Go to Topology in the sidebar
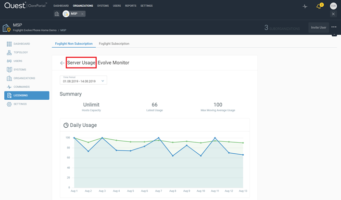This screenshot has height=200, width=341. (21, 53)
